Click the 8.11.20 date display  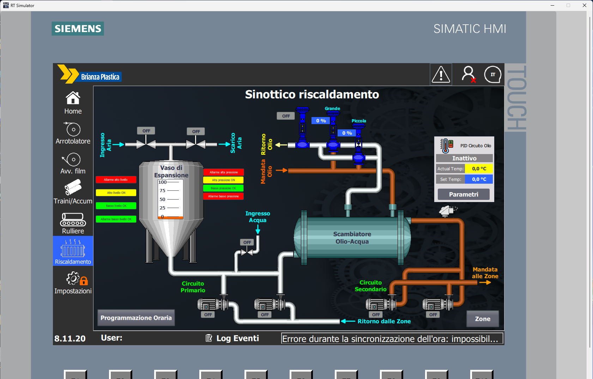70,338
